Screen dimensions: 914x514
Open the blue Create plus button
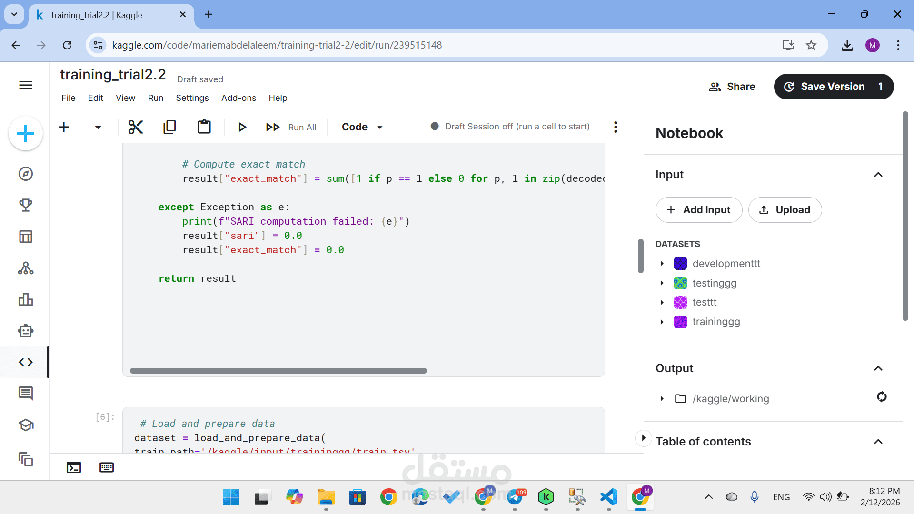pyautogui.click(x=26, y=133)
